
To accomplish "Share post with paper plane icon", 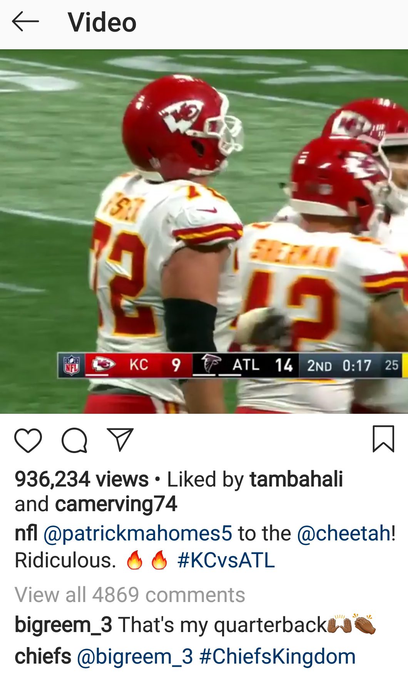I will pyautogui.click(x=120, y=439).
